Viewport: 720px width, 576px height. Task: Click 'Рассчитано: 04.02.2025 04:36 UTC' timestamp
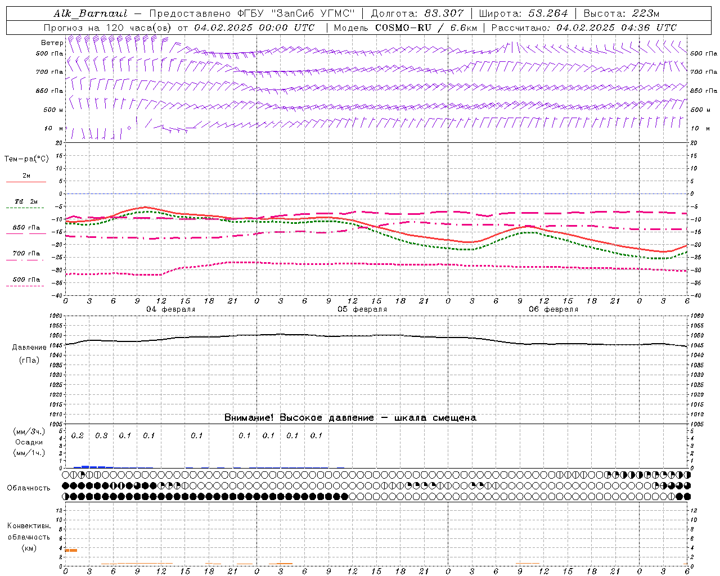click(584, 28)
